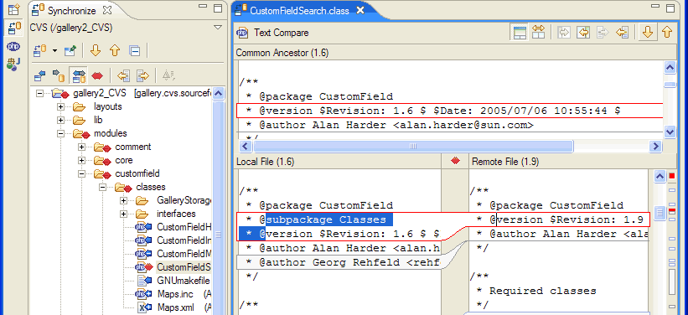Screen dimensions: 688x315
Task: Go to next difference in Synchronize view
Action: [x=96, y=51]
